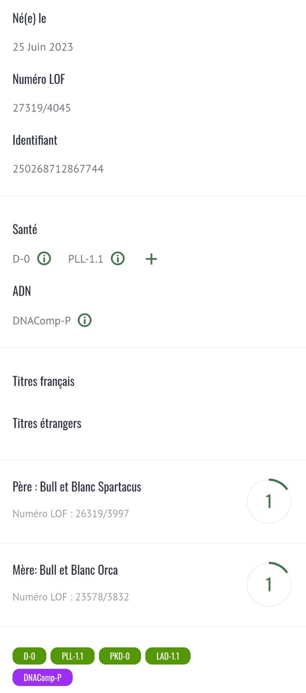Expand the Titres étrangers section
The width and height of the screenshot is (306, 693).
47,424
